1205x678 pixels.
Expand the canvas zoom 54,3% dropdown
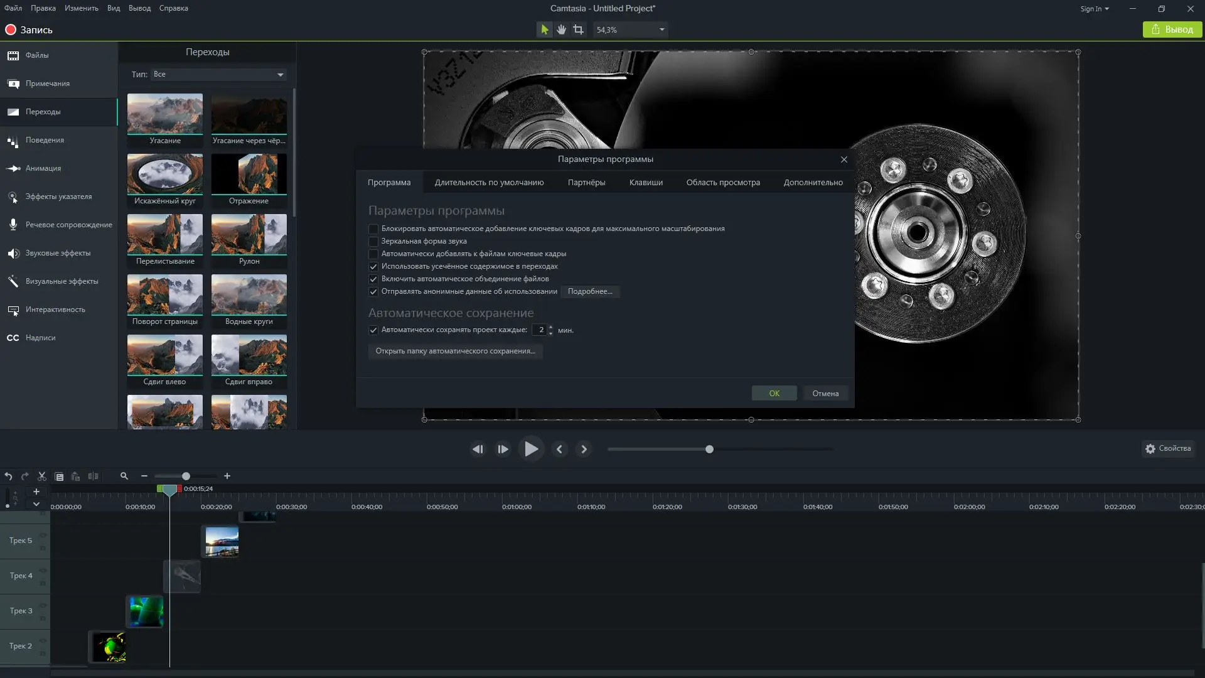661,30
